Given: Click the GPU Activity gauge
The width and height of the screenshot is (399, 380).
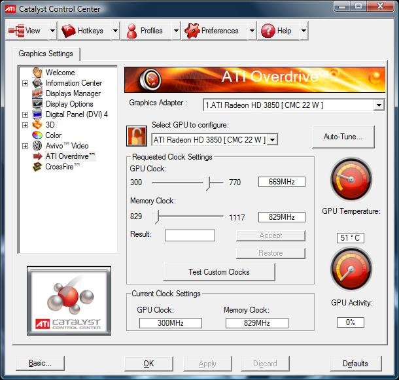Looking at the screenshot, I should 351,269.
